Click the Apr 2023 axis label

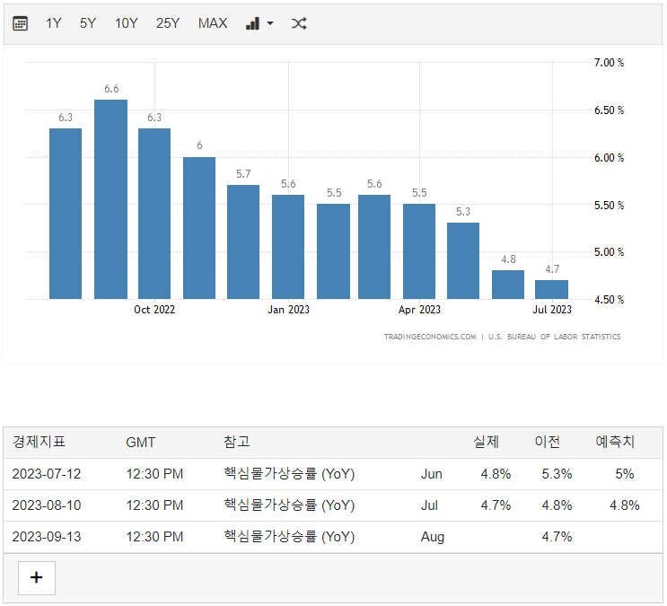coord(419,310)
